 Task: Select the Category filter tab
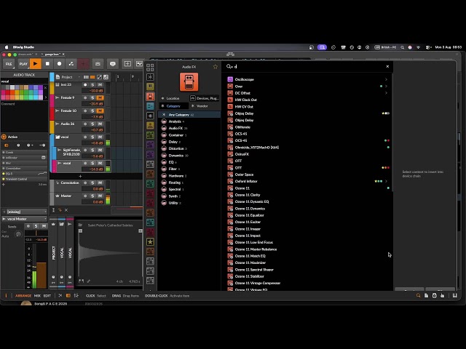(173, 106)
